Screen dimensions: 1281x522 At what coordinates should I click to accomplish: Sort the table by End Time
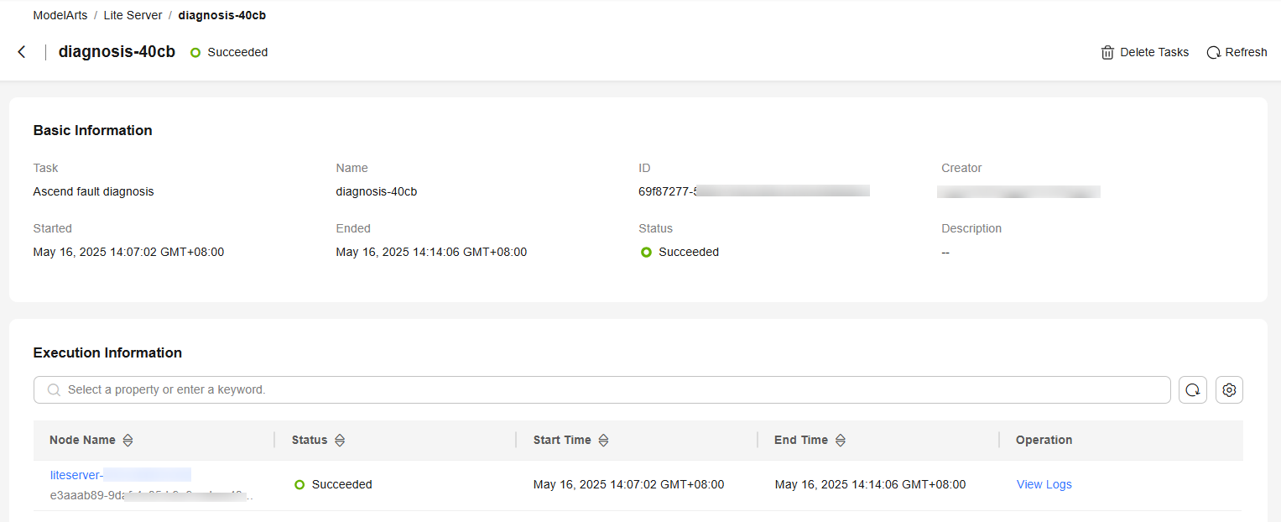click(x=840, y=440)
